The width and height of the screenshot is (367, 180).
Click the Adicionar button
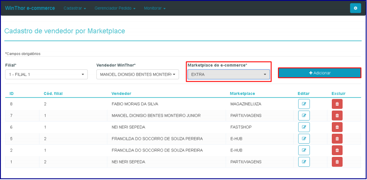pyautogui.click(x=319, y=73)
